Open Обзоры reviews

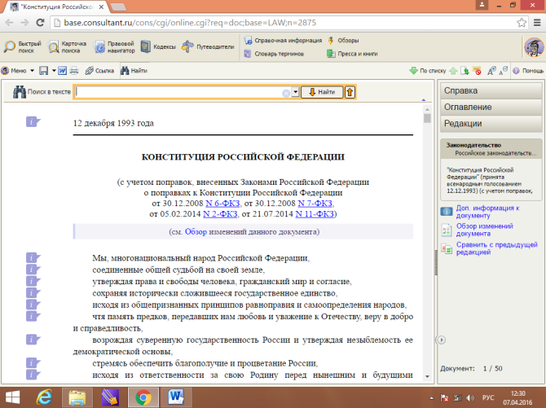click(343, 41)
